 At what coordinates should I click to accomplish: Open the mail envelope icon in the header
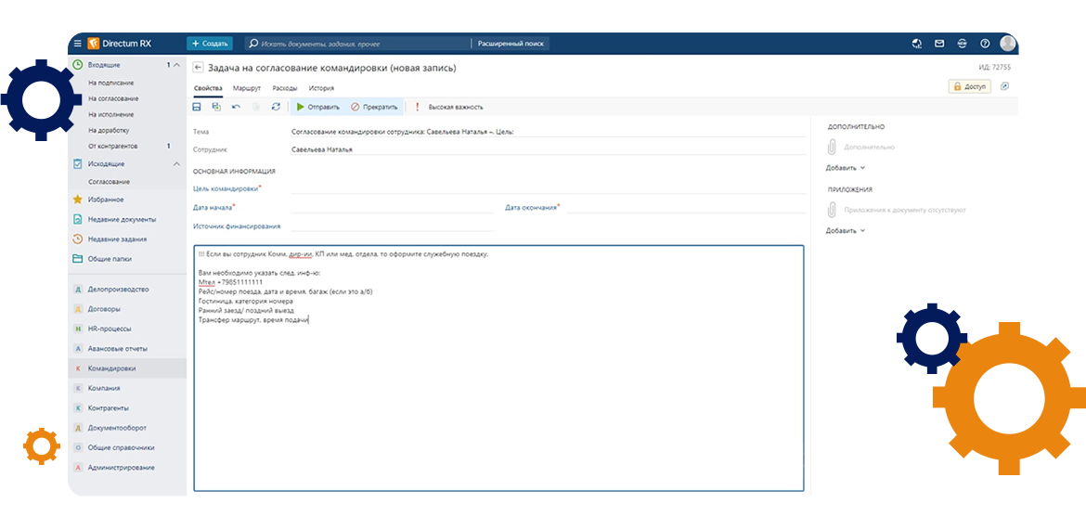point(939,44)
